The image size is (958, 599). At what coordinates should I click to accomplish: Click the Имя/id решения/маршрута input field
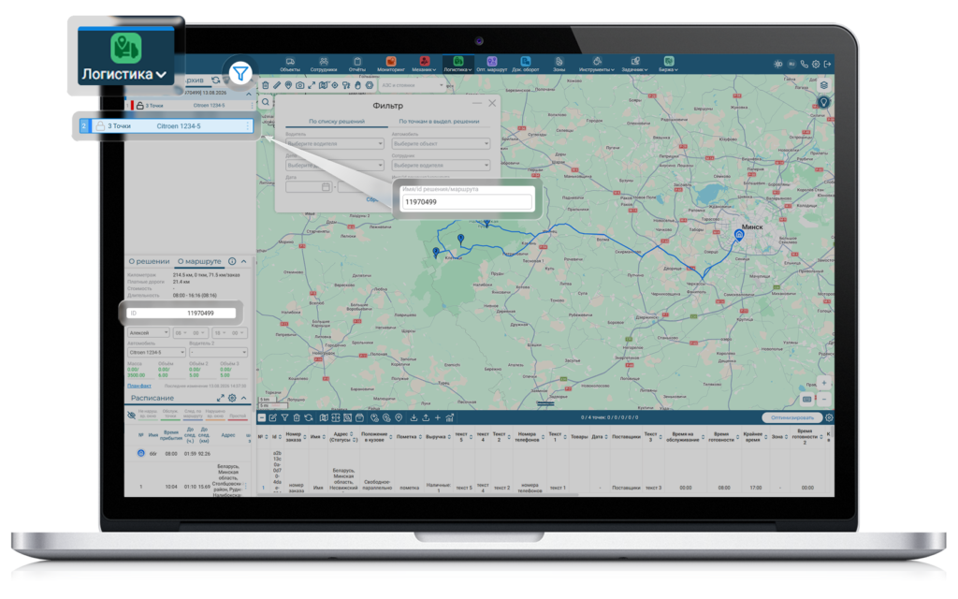tap(466, 202)
